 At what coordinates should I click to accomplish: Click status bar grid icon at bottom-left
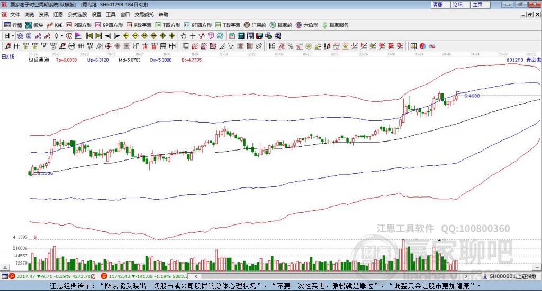pyautogui.click(x=4, y=276)
